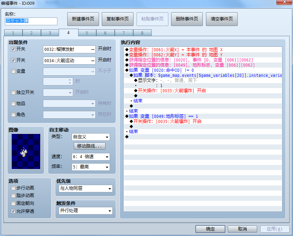Image resolution: width=293 pixels, height=236 pixels.
Task: Enable the 变量 condition checkbox
Action: 13,71
